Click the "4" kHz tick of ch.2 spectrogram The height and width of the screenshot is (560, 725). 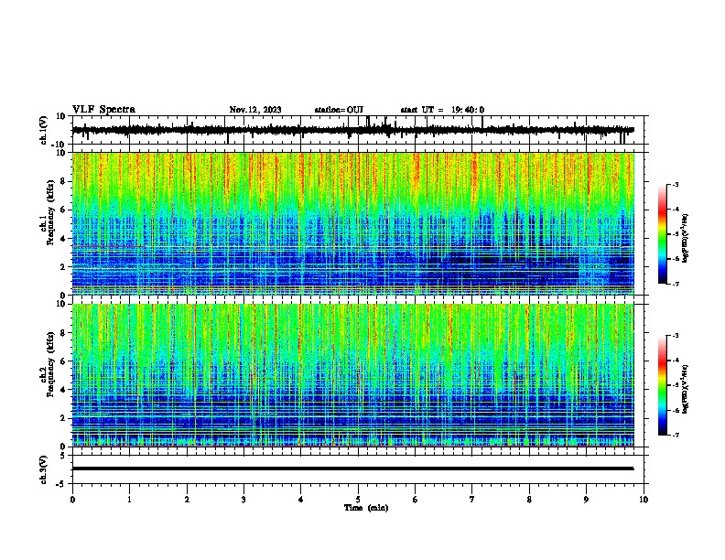(64, 390)
